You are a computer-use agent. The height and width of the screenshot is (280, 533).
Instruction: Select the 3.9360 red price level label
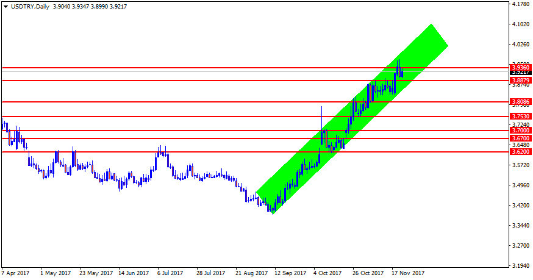[520, 68]
